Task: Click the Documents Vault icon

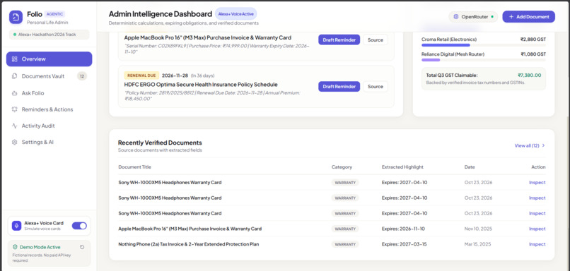Action: pos(15,76)
